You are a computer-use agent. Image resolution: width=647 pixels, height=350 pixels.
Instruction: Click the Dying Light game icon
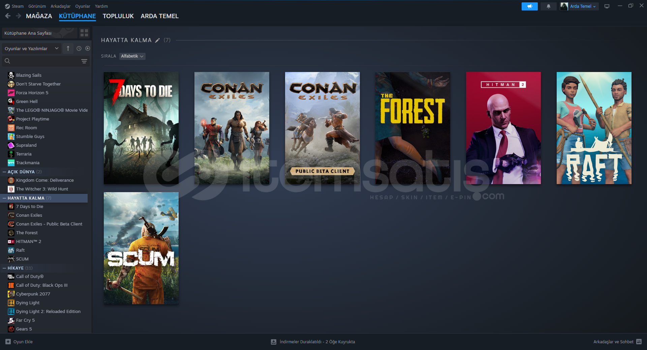click(x=11, y=303)
